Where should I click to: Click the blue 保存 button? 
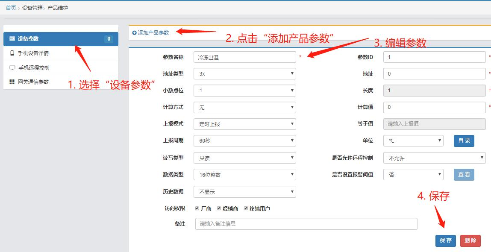(445, 240)
